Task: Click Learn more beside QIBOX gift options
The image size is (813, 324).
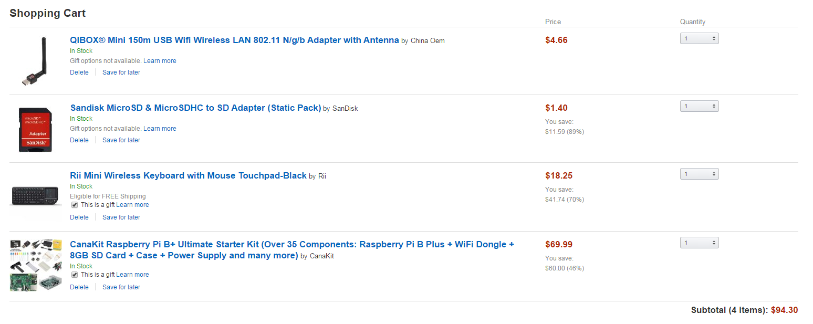Action: coord(160,61)
